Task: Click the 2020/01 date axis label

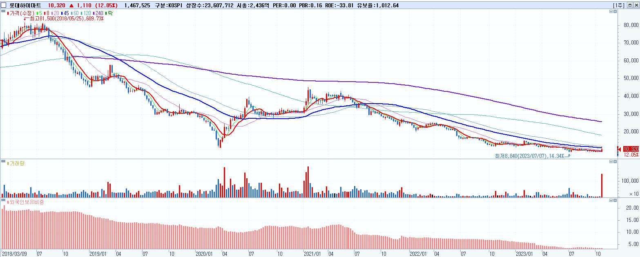Action: [204, 253]
